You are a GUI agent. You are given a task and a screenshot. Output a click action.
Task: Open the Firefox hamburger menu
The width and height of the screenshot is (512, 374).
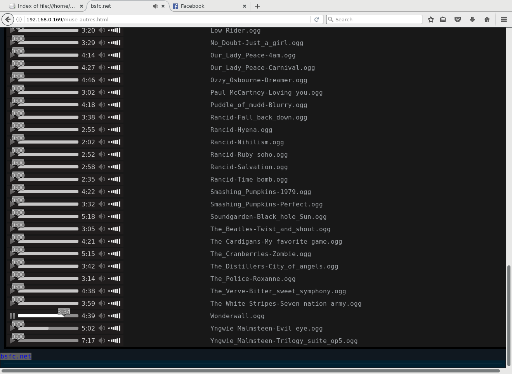(x=504, y=19)
